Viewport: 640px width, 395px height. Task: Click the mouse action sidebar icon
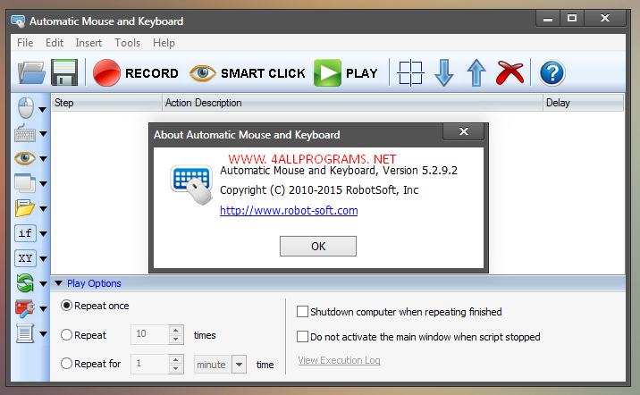pos(26,108)
